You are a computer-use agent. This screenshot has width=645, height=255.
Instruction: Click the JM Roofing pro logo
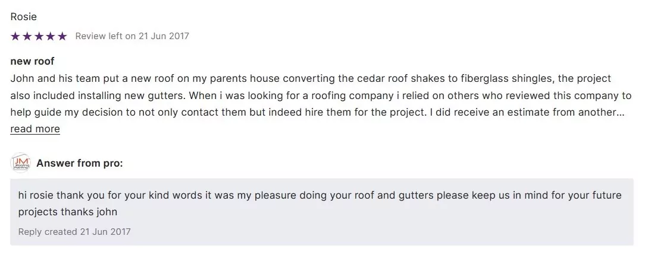click(x=21, y=163)
